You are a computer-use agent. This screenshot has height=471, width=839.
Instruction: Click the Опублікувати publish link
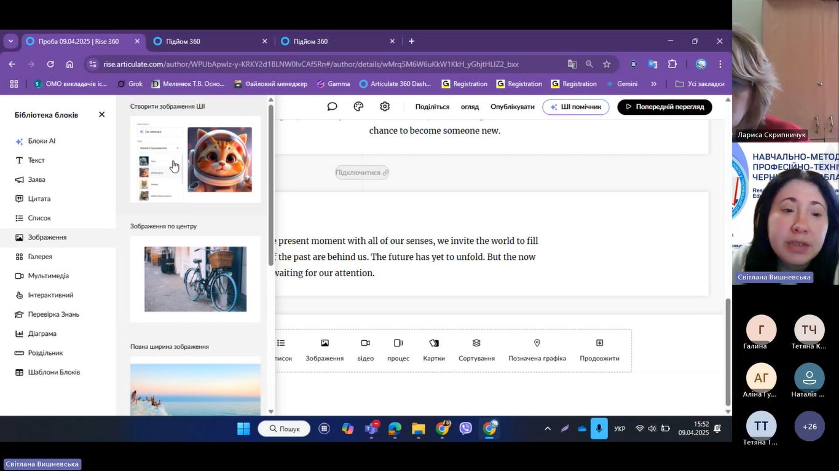pyautogui.click(x=512, y=107)
